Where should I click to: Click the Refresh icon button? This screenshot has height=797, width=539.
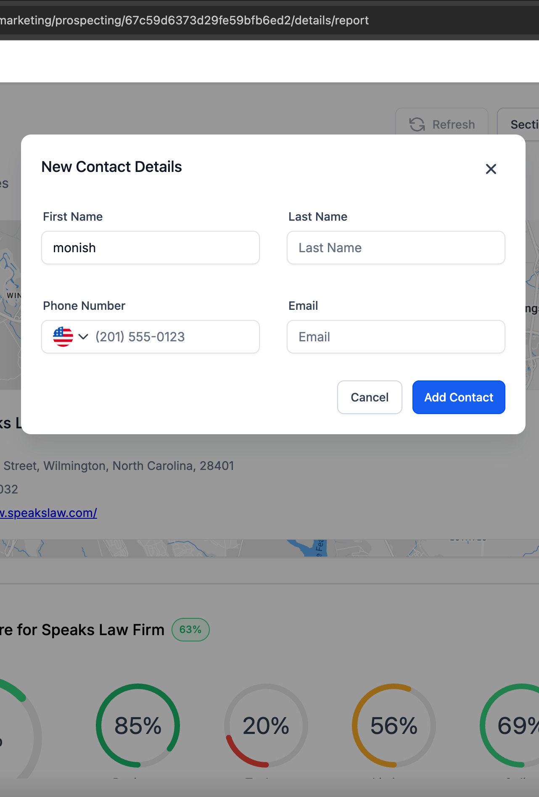(x=441, y=124)
